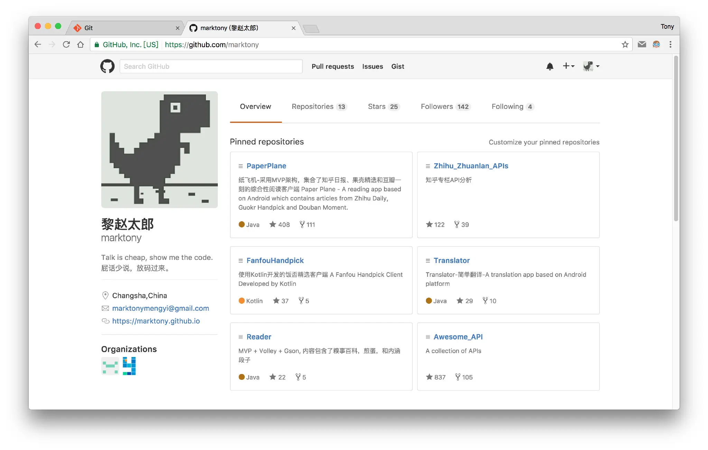708x450 pixels.
Task: Click the star icon on Zhihu_Zhuanlan_APIs card
Action: (x=429, y=224)
